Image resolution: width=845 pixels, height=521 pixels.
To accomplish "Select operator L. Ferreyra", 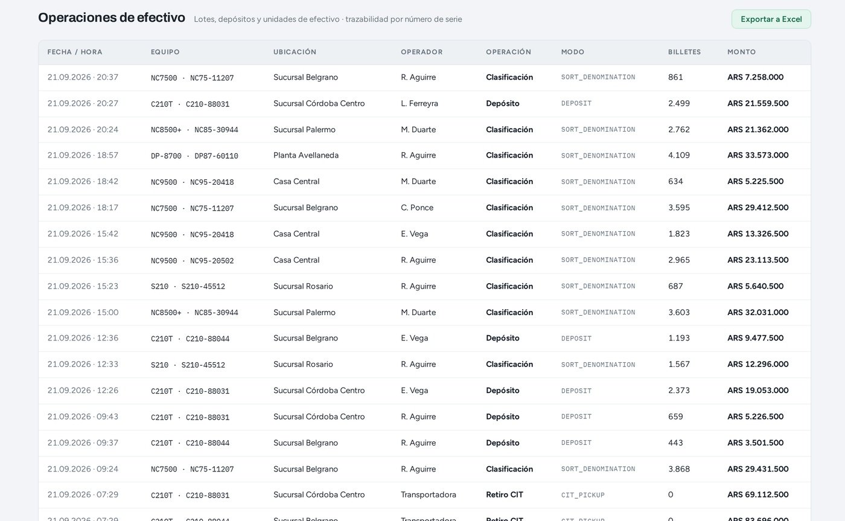I will pyautogui.click(x=419, y=103).
